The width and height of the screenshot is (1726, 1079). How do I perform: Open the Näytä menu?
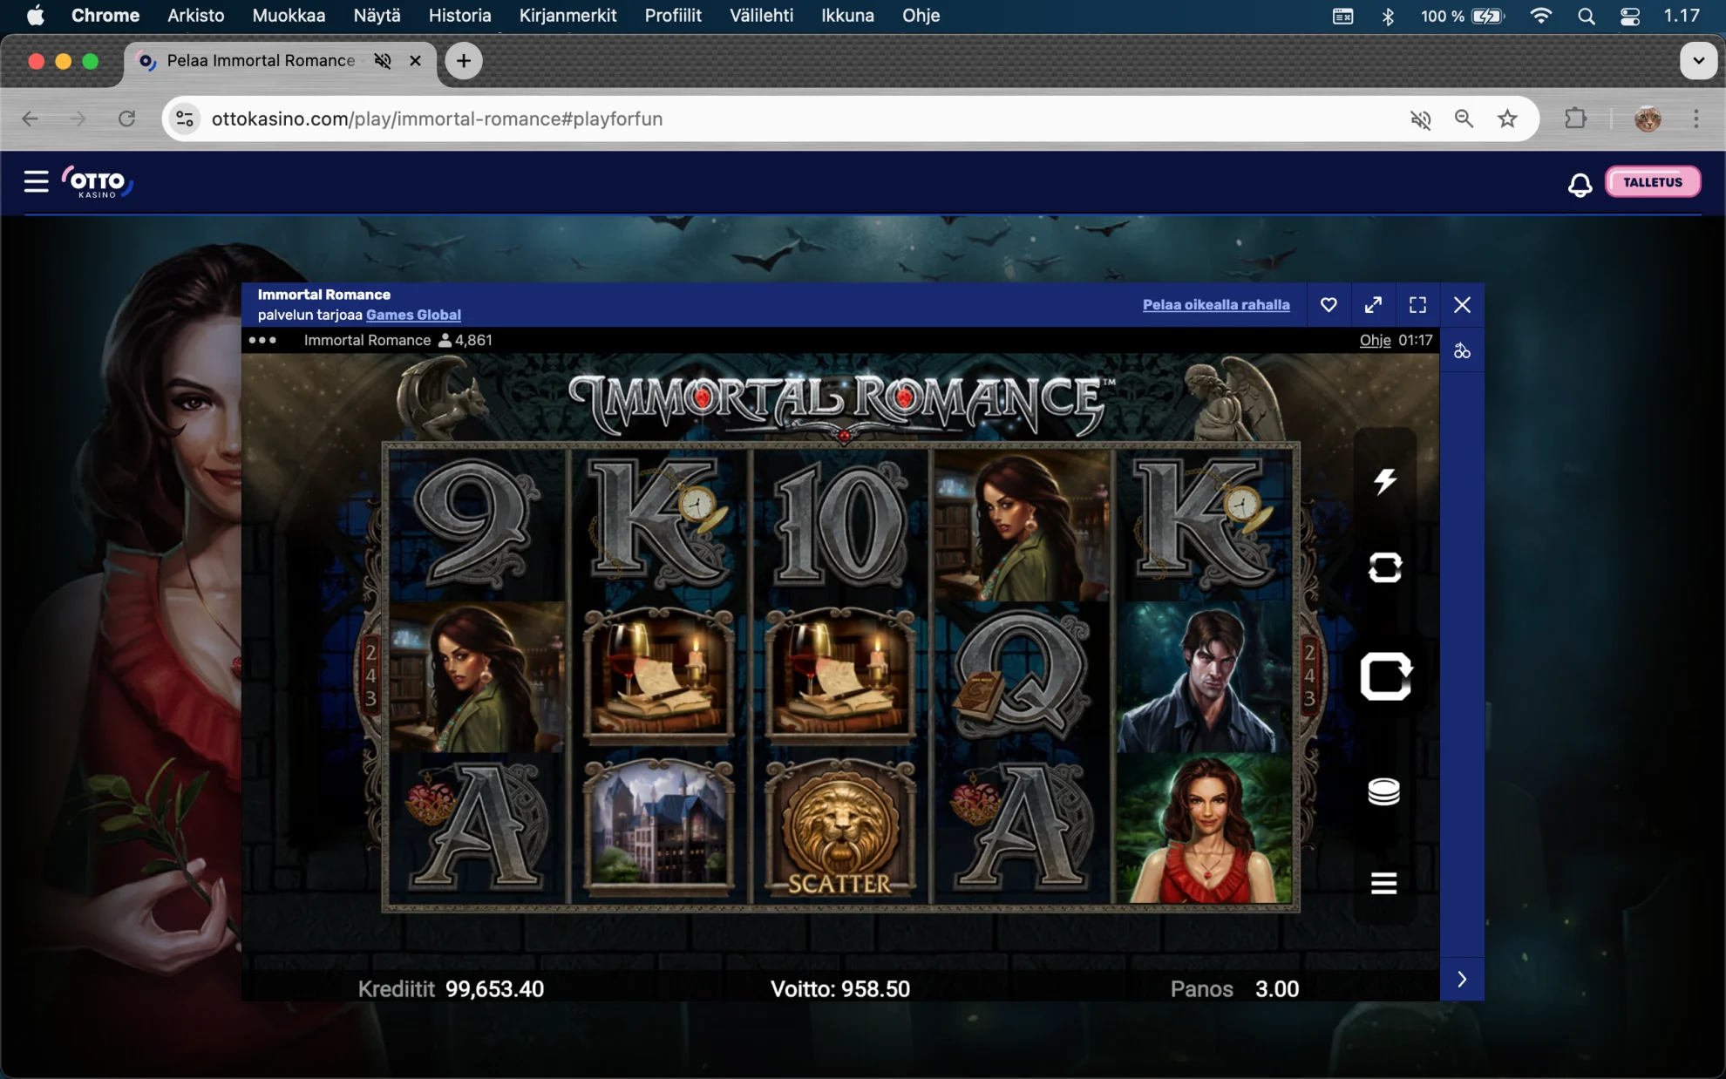[x=377, y=16]
